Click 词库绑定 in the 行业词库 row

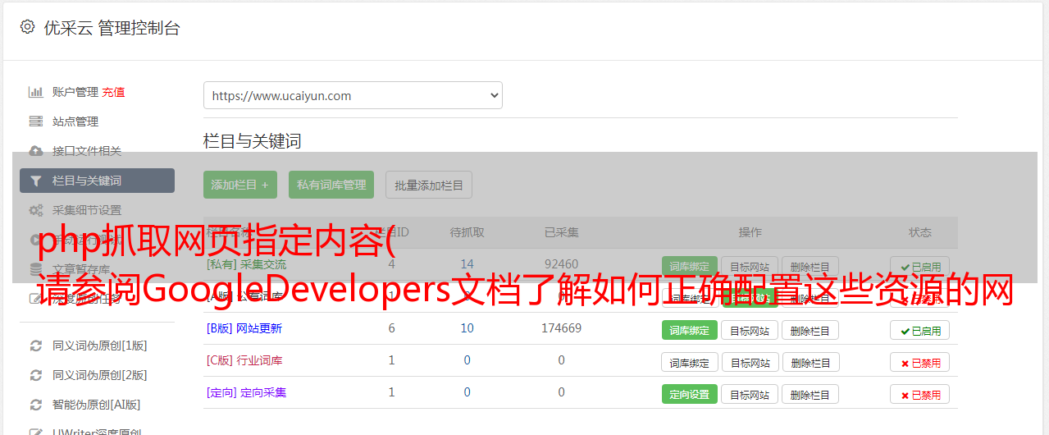[x=690, y=362]
